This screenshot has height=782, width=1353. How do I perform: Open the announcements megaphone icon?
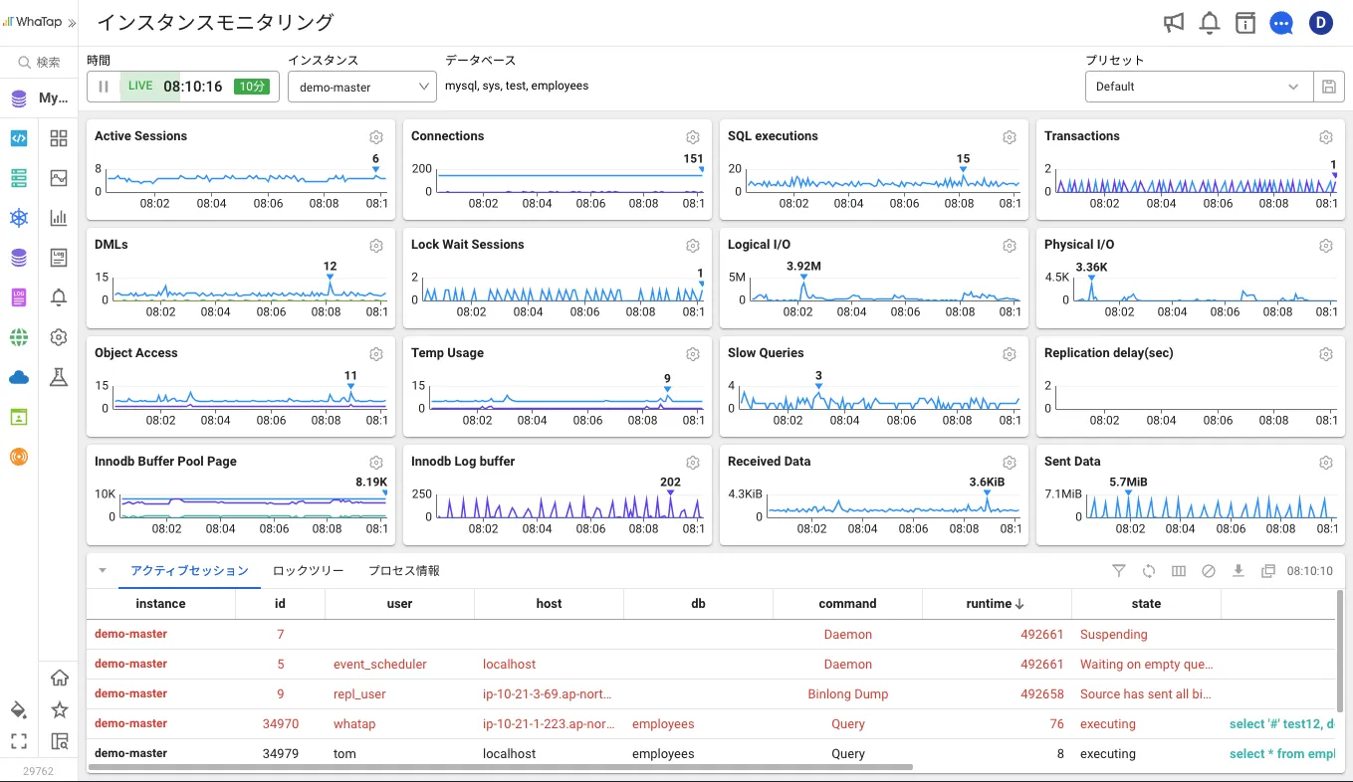[1174, 23]
